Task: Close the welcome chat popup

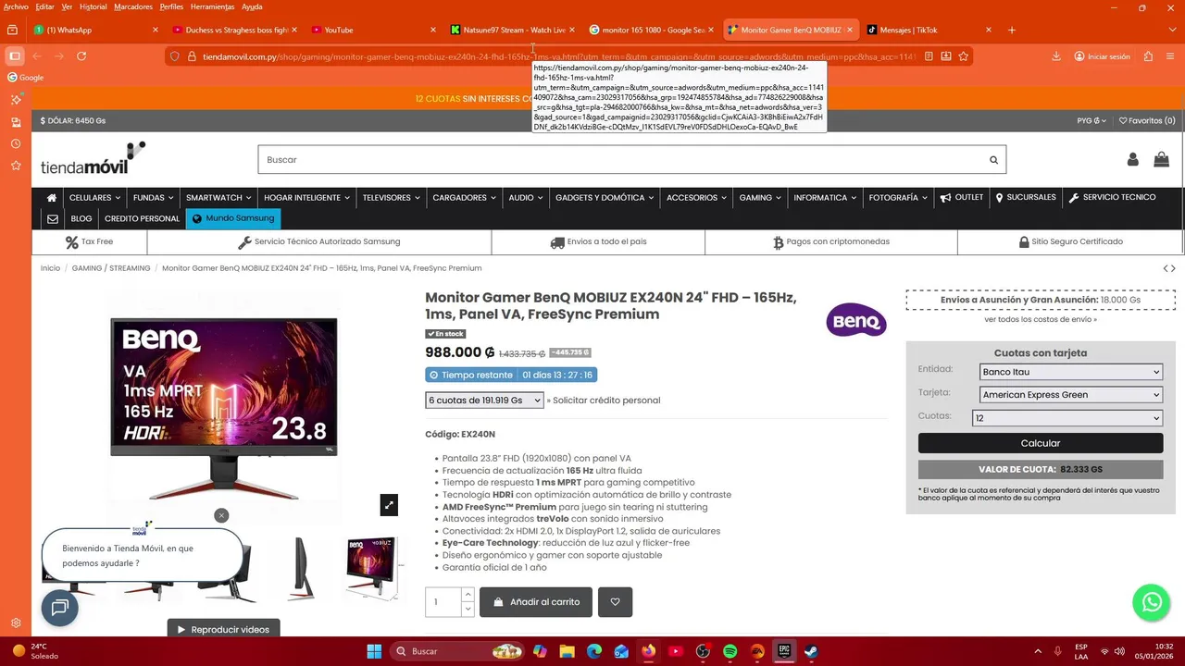Action: pyautogui.click(x=221, y=515)
